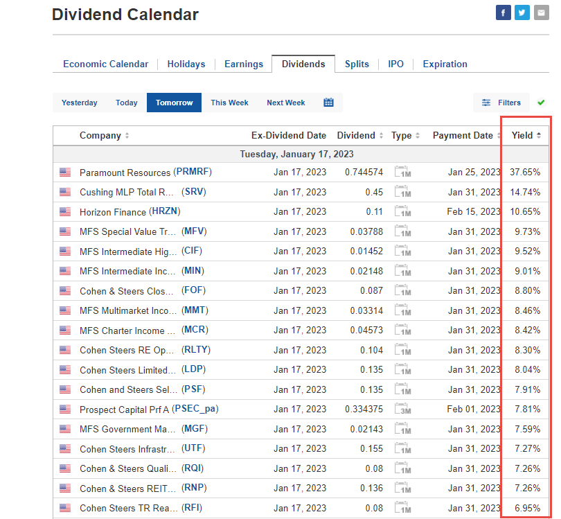Click dividend value 0.334375

(x=364, y=409)
